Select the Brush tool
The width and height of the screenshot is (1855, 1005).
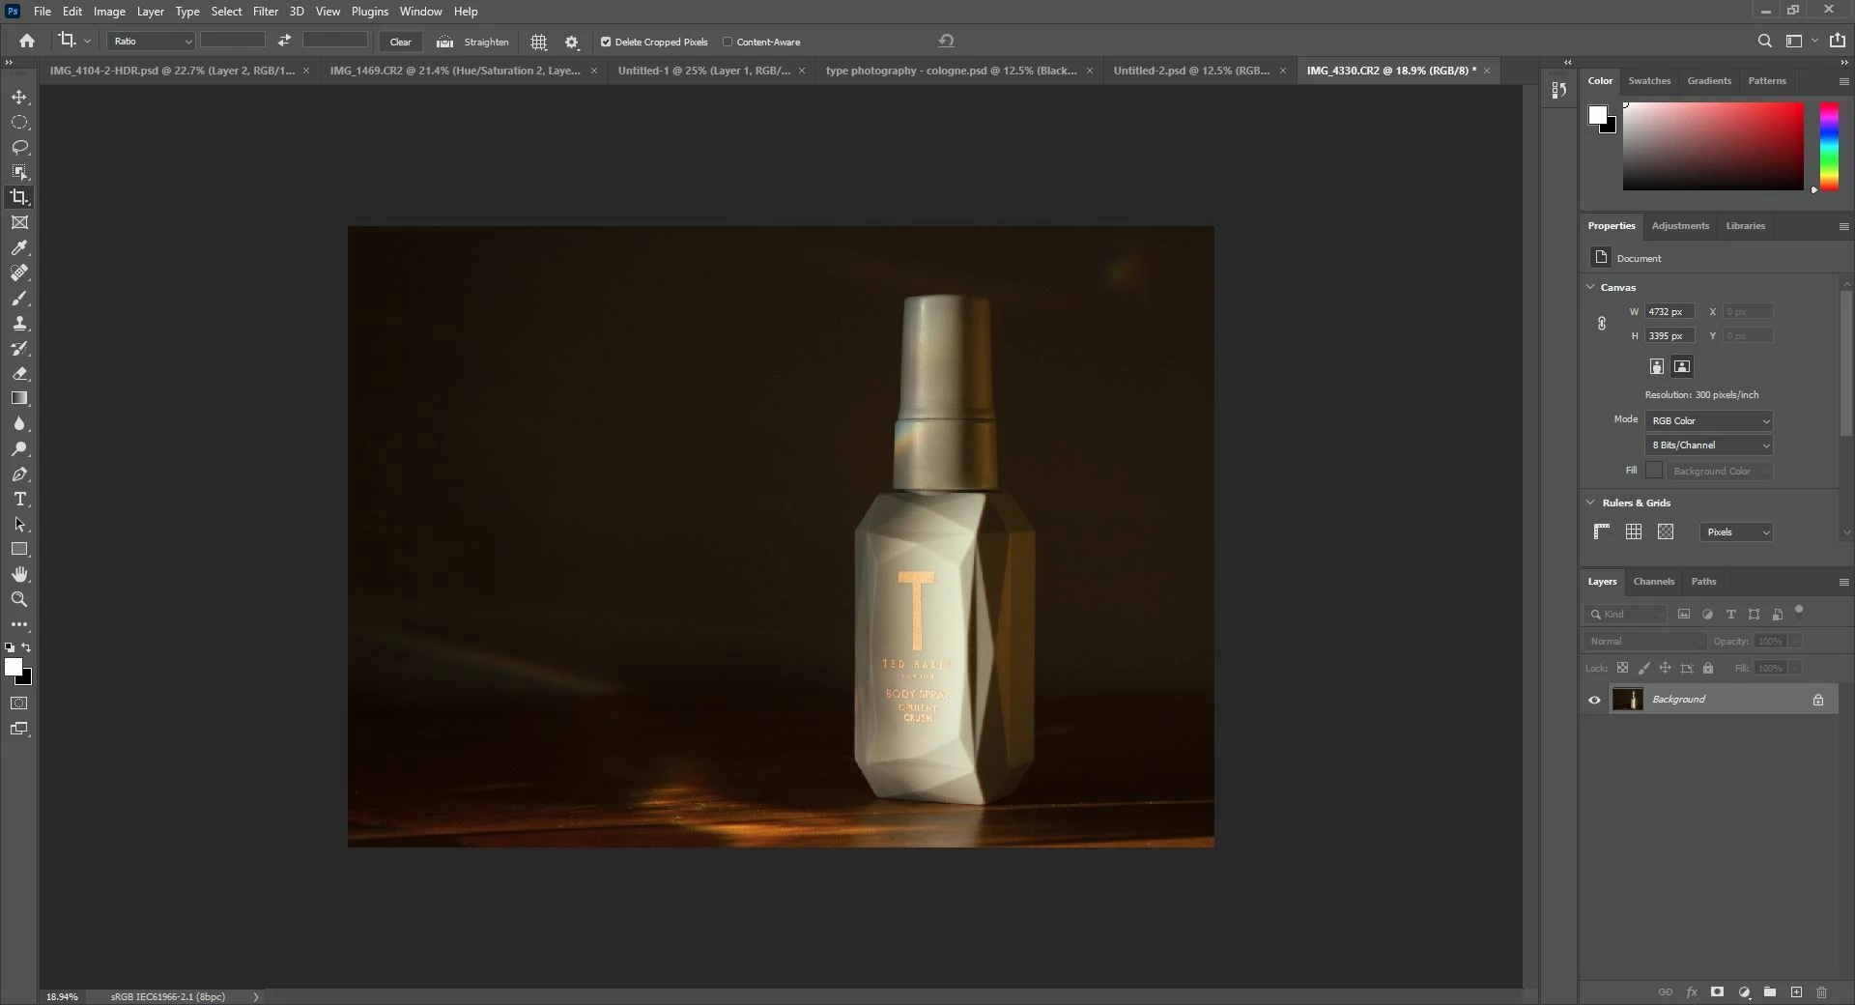pos(19,299)
